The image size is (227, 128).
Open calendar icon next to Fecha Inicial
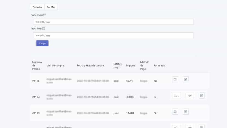click(45, 15)
